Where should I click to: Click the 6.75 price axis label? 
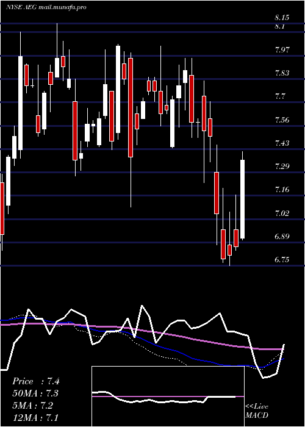(x=283, y=259)
